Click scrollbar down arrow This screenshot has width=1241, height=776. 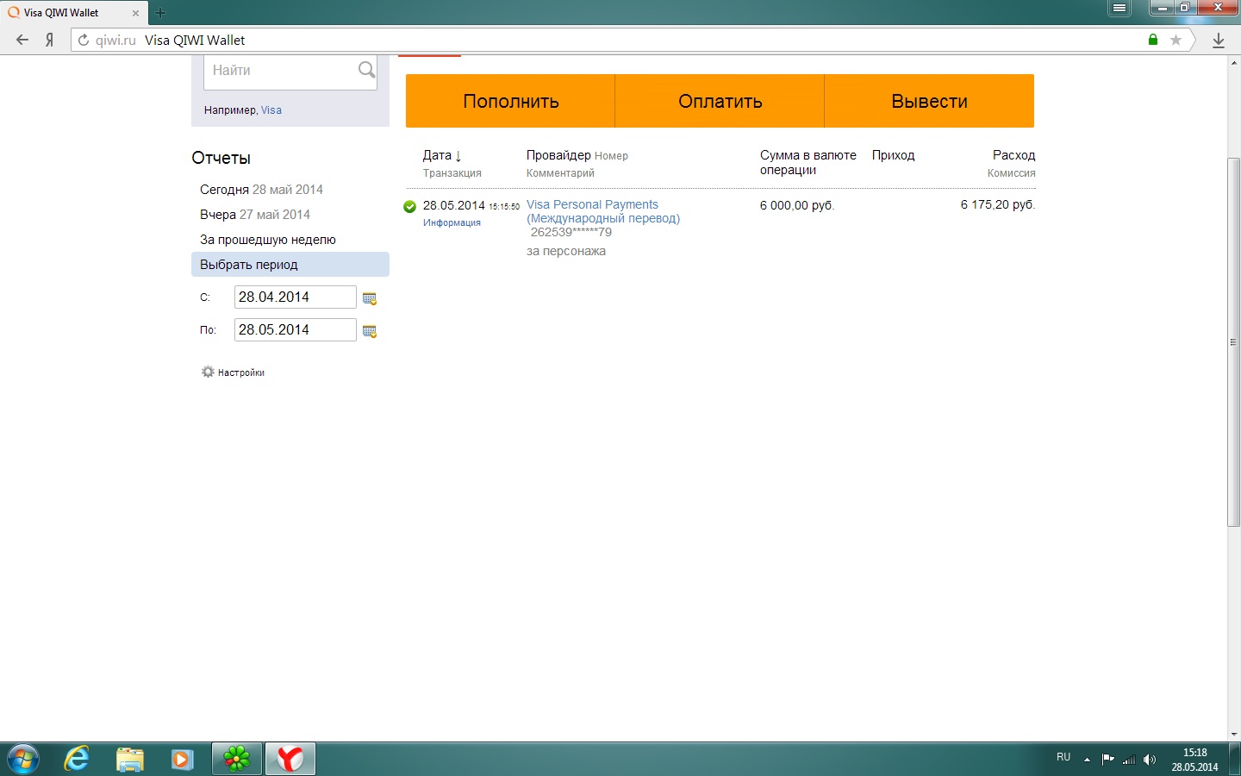[x=1233, y=735]
